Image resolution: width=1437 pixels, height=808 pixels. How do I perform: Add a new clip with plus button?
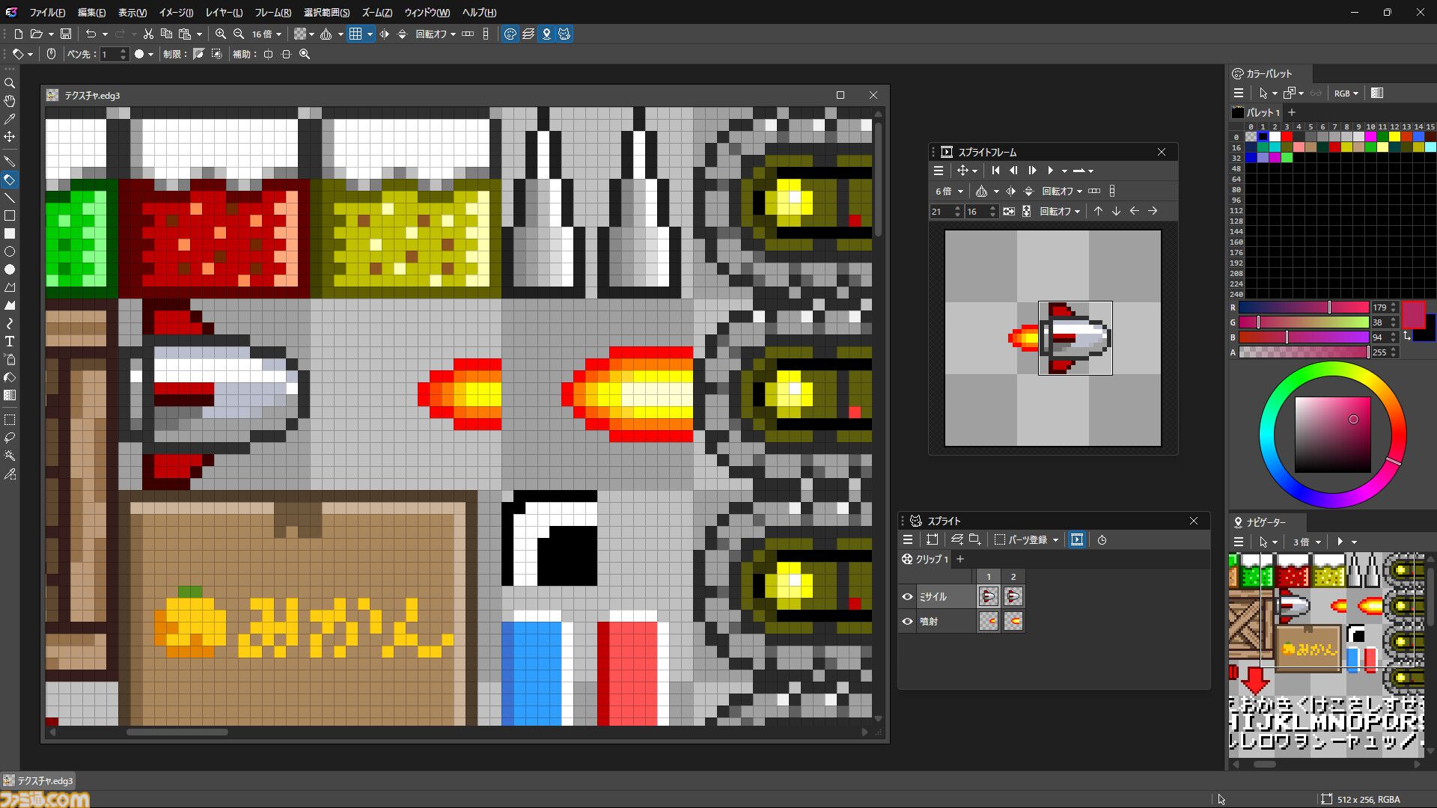[960, 559]
